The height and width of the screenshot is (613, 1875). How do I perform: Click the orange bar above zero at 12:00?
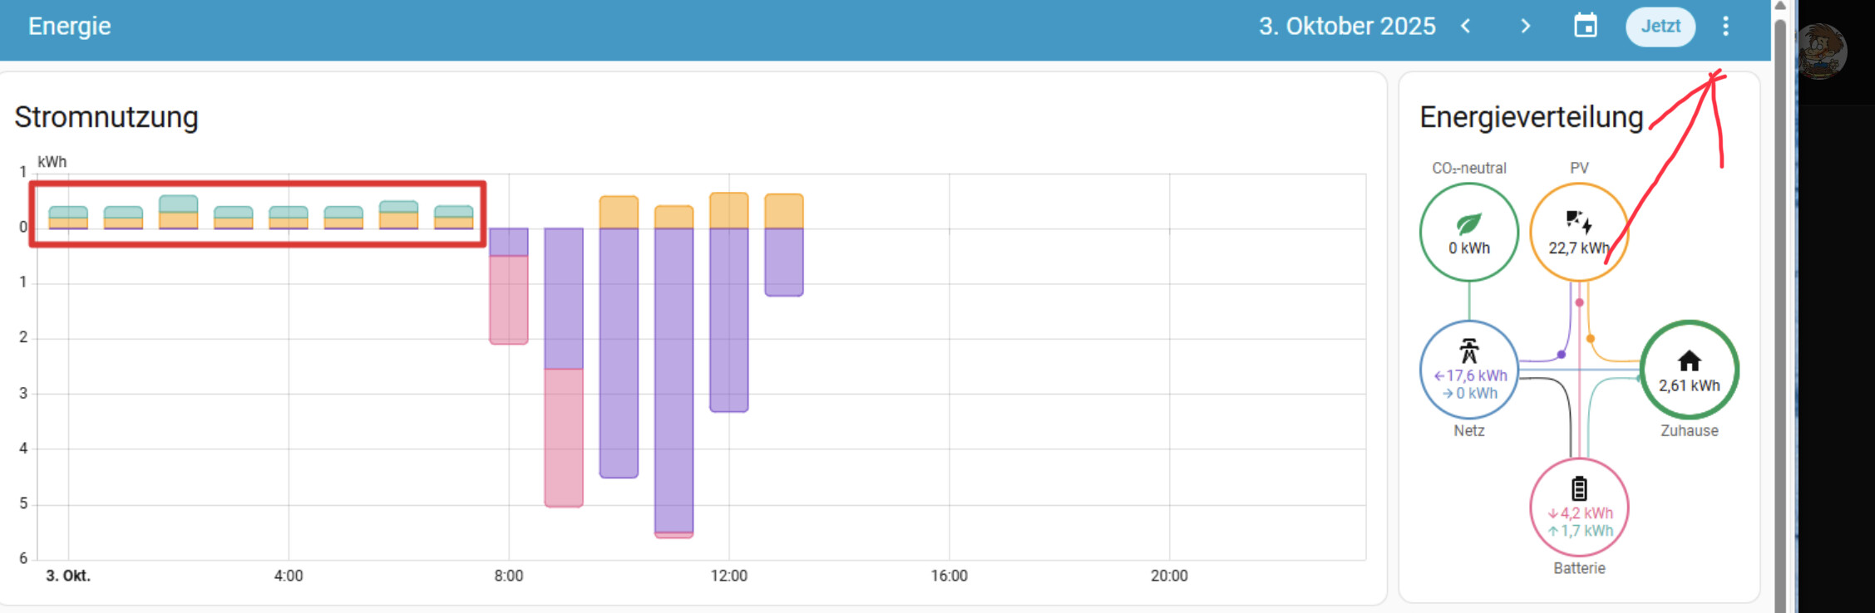728,211
